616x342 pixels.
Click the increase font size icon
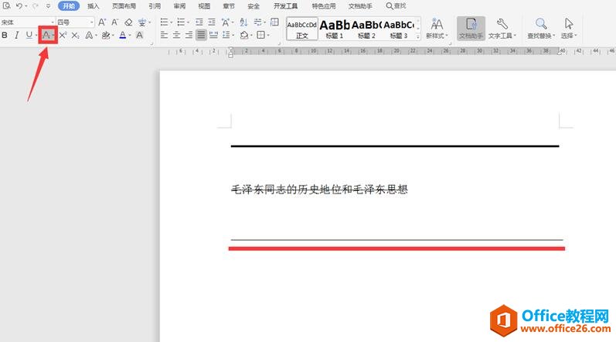pyautogui.click(x=102, y=22)
